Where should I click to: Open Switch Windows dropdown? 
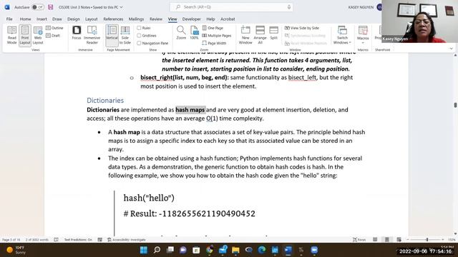(342, 35)
